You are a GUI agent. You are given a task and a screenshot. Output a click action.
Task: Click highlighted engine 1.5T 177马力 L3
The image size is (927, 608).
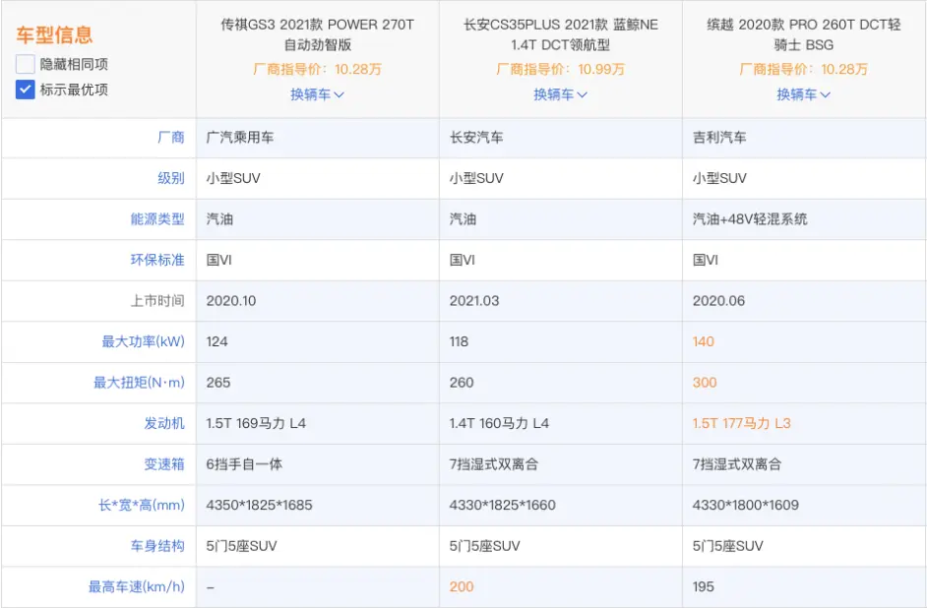pos(741,423)
